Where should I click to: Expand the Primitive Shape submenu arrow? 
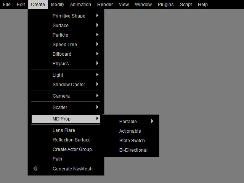pos(97,16)
